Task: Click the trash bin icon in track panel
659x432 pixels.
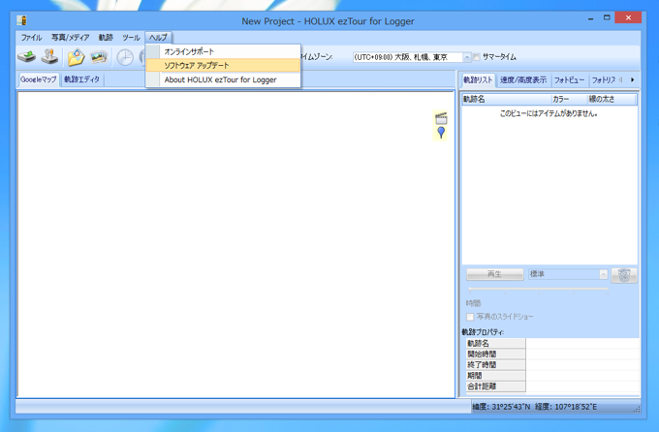Action: click(x=624, y=275)
